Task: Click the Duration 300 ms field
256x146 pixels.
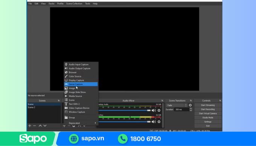Action: [x=182, y=109]
